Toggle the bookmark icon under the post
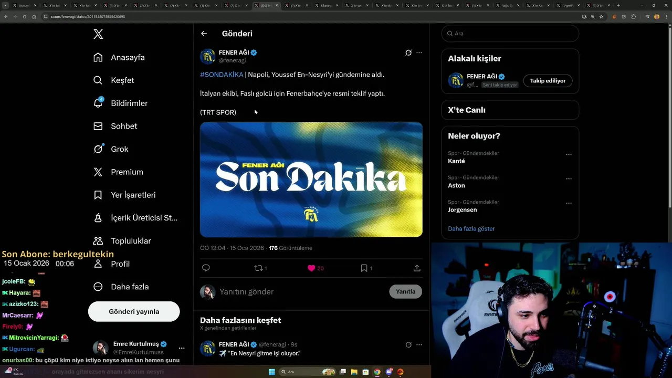Viewport: 672px width, 378px height. pos(364,268)
